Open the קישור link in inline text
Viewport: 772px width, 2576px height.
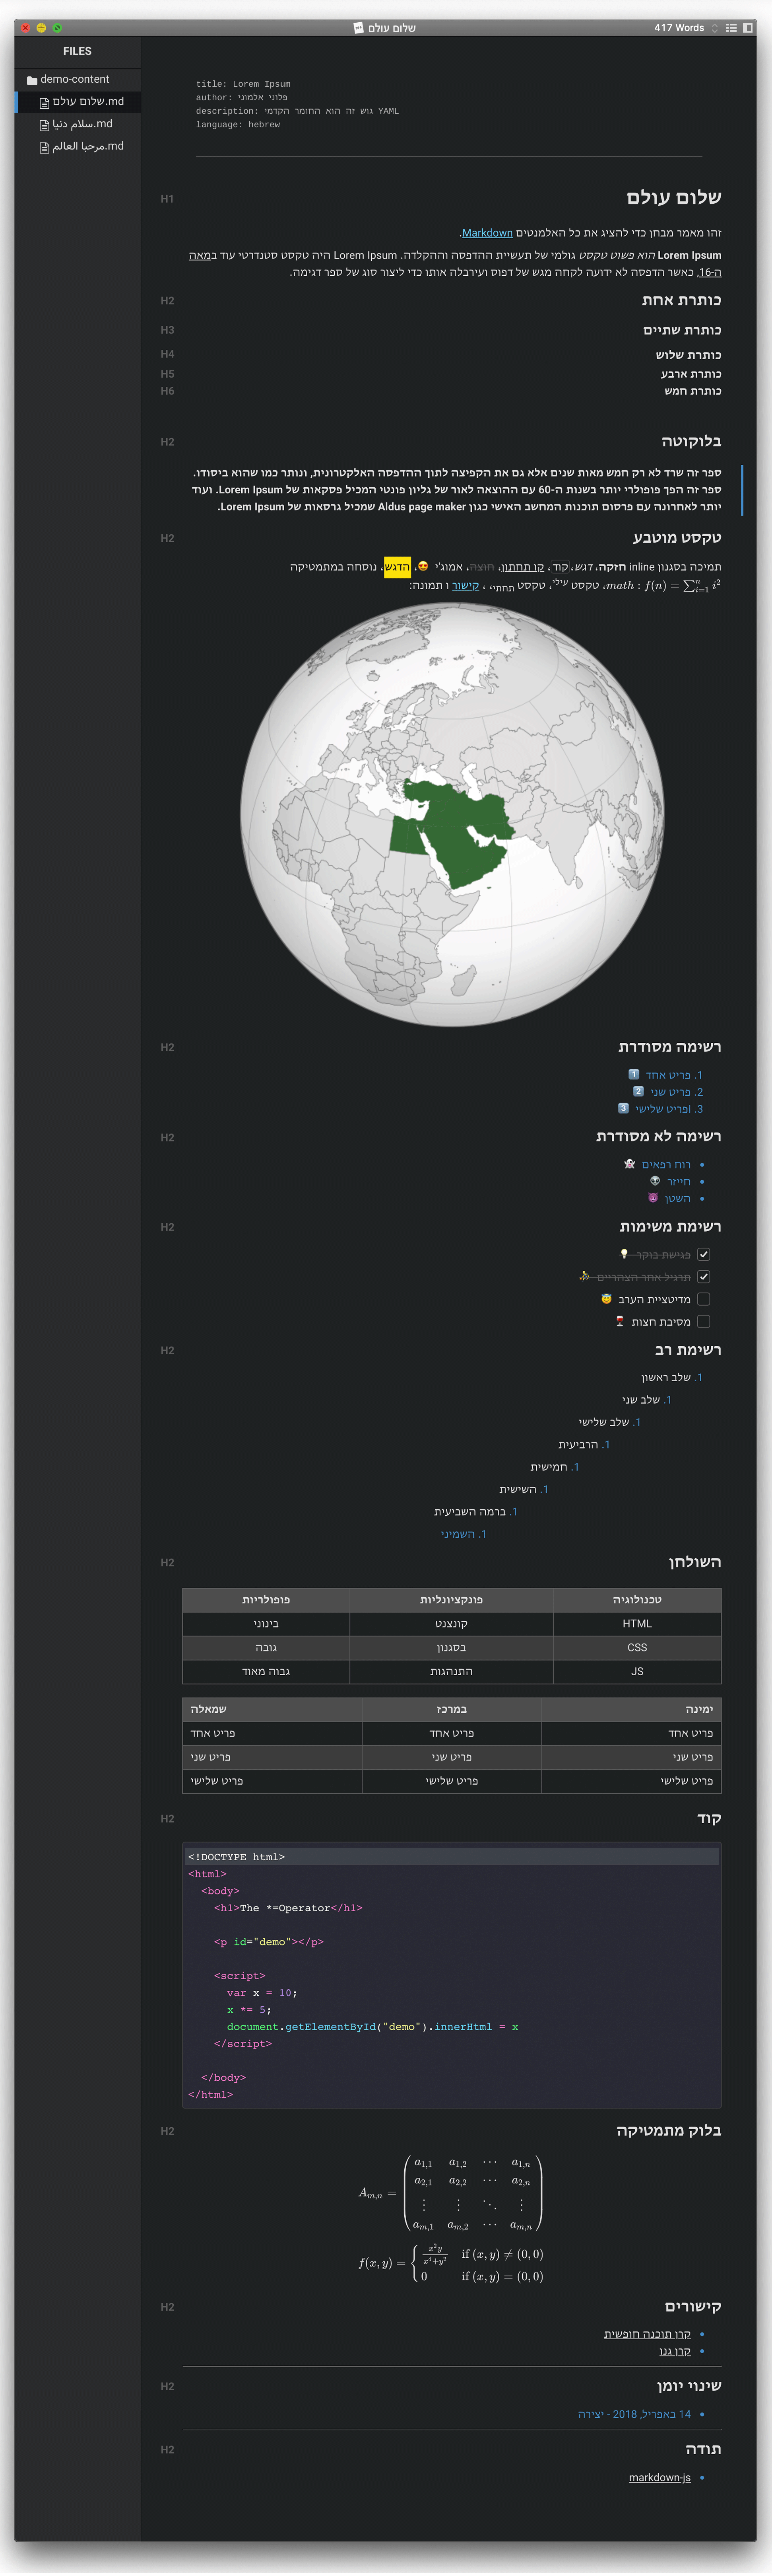coord(466,586)
